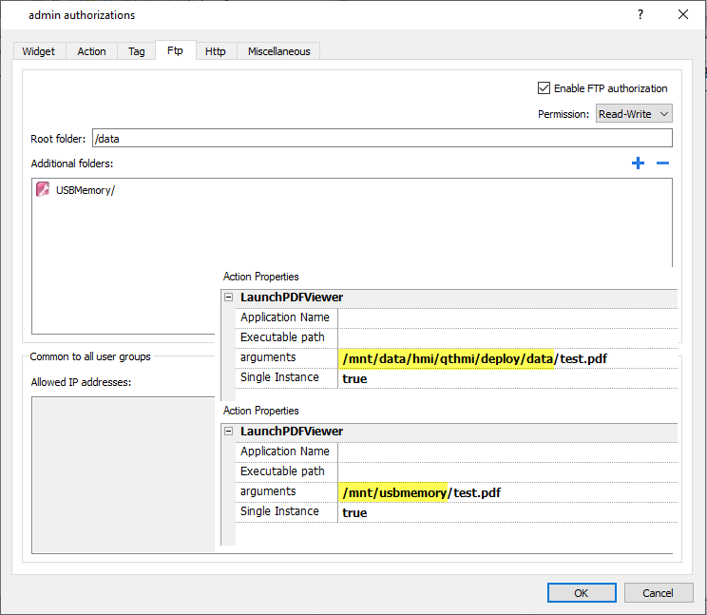This screenshot has height=615, width=707.
Task: Select the USBMemory/ folder entry
Action: [86, 189]
